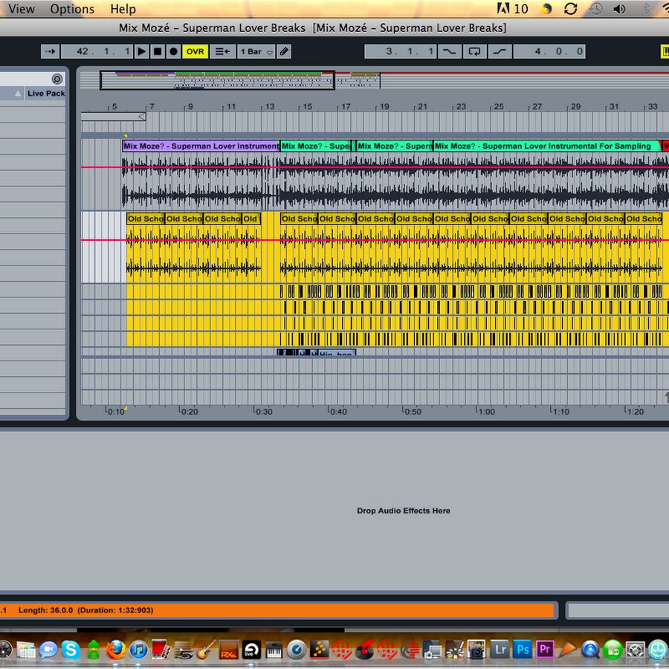Click the Drop Audio Effects Here area
This screenshot has height=669, width=669.
[x=403, y=511]
